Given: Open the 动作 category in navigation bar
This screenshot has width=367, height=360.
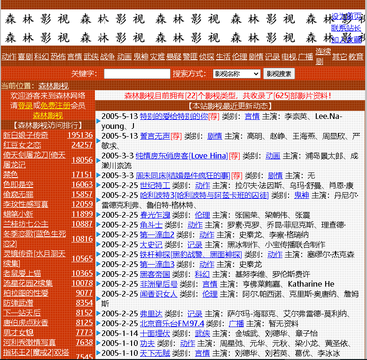Looking at the screenshot, I should coord(8,56).
